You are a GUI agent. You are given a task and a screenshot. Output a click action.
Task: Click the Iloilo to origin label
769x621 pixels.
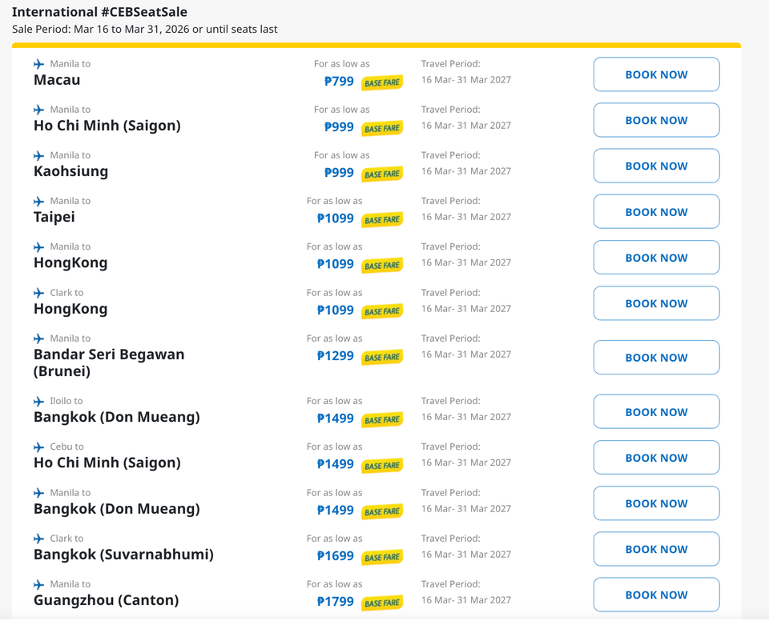click(x=66, y=401)
